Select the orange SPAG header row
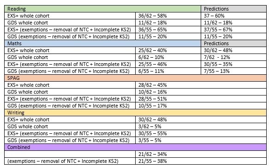The image size is (269, 167). (x=135, y=78)
